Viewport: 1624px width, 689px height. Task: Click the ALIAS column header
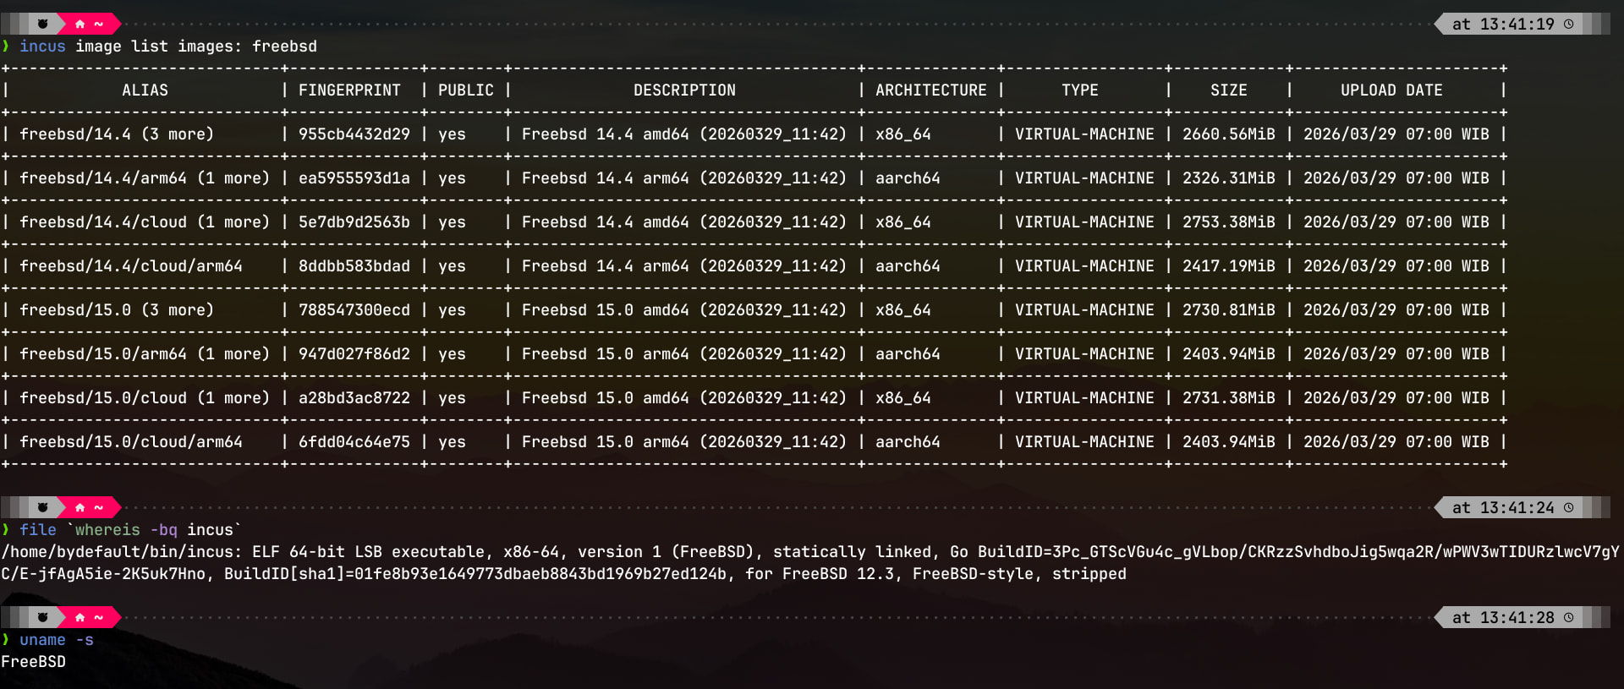[145, 90]
